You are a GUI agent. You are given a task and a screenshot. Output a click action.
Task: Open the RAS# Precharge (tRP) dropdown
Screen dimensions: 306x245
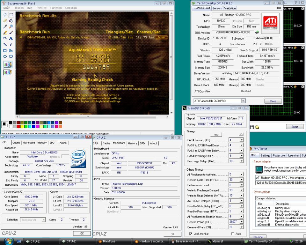tap(241, 156)
